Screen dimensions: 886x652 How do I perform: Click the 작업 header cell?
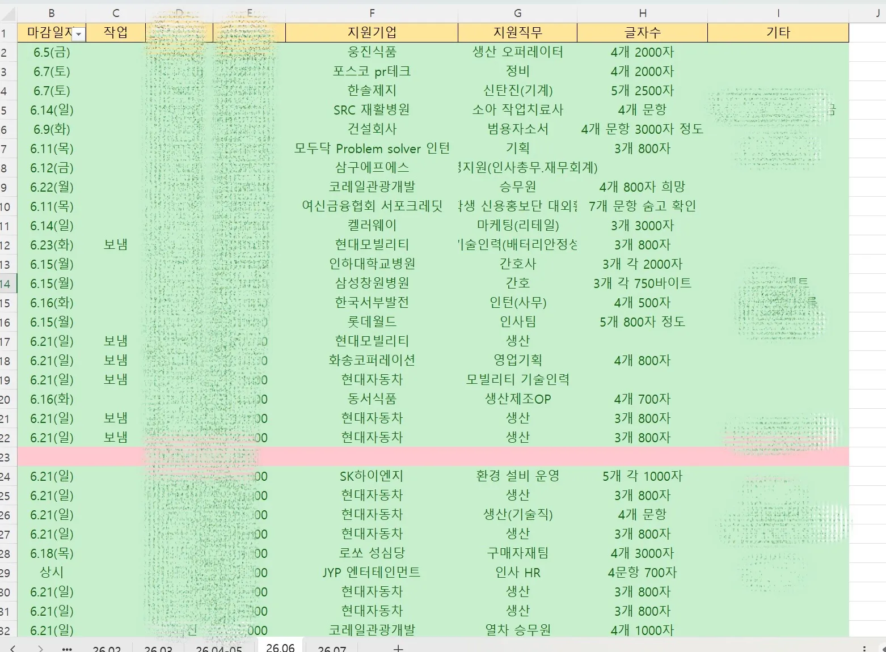[116, 32]
